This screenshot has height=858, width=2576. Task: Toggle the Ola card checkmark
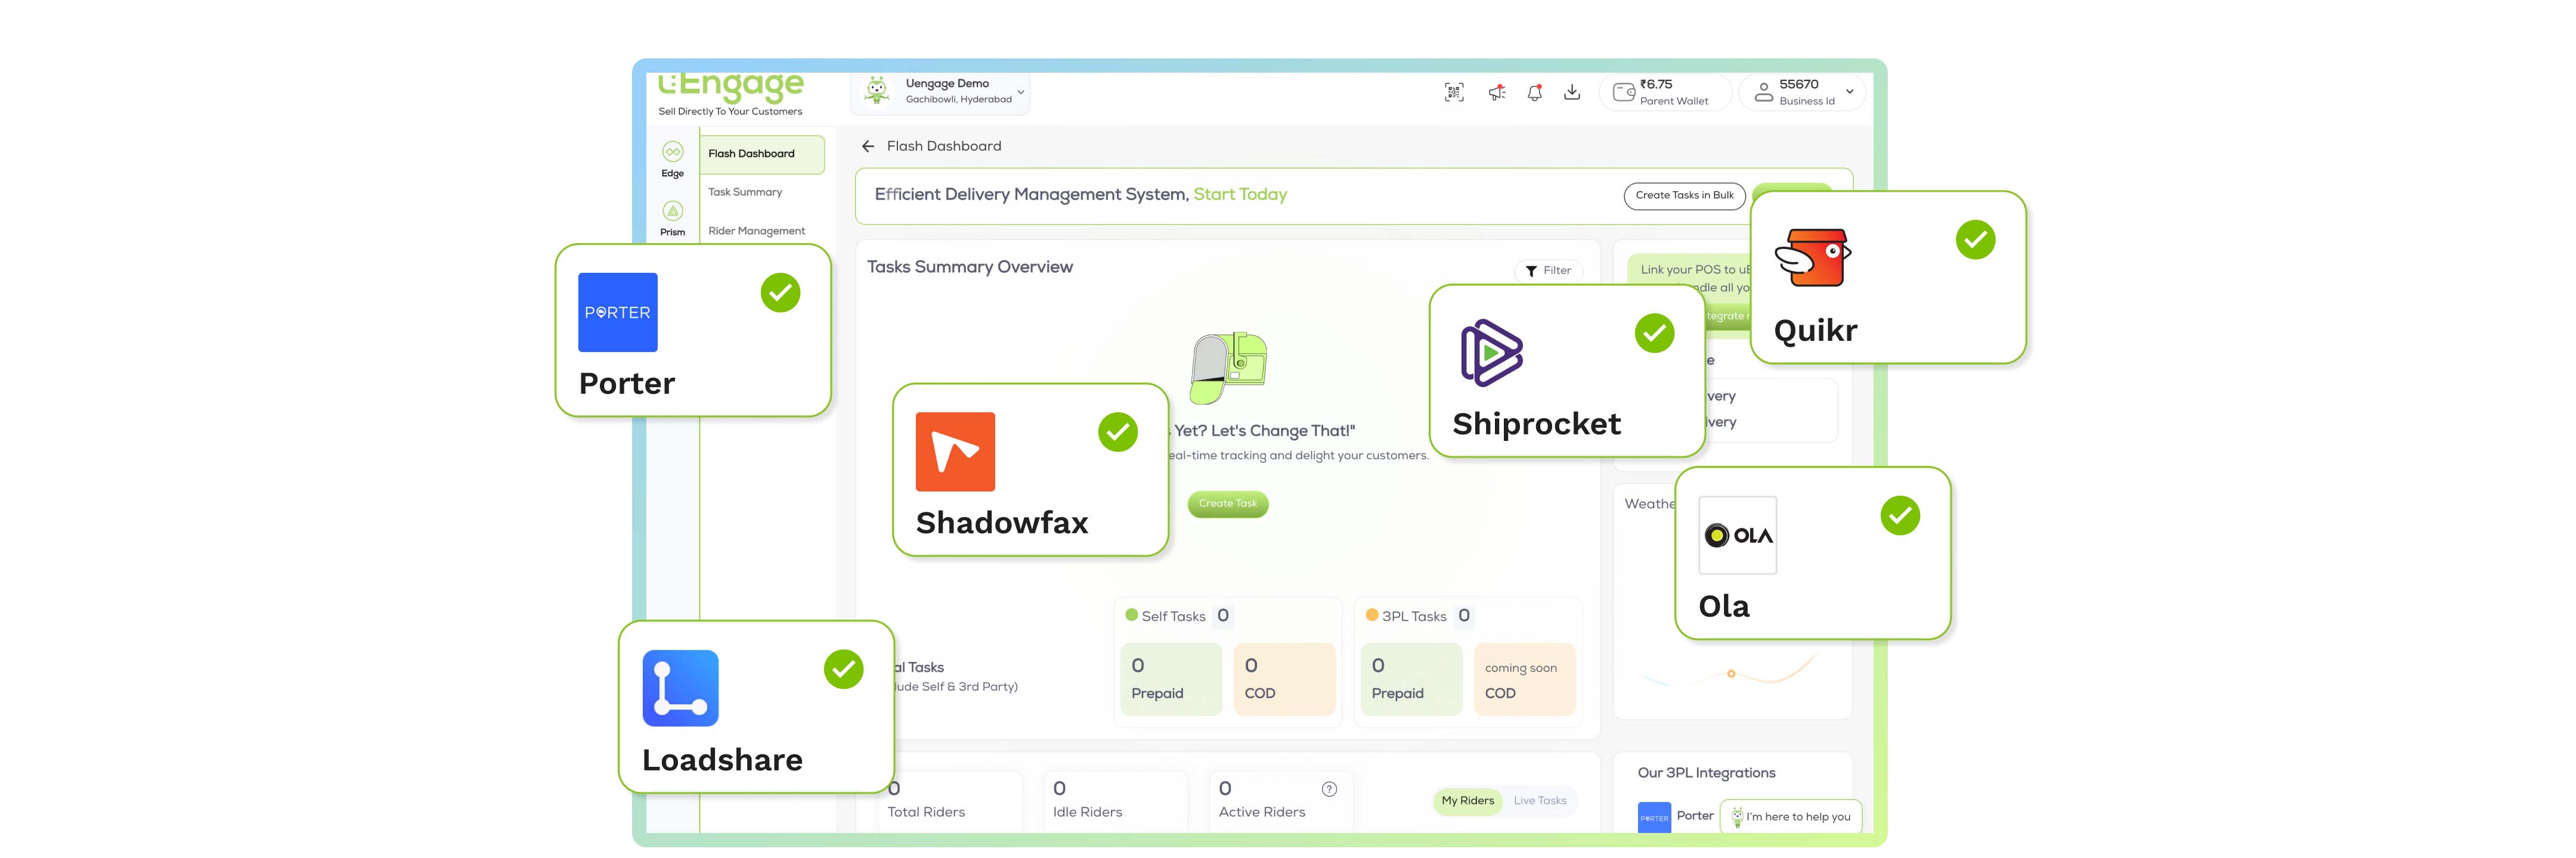pos(1899,515)
